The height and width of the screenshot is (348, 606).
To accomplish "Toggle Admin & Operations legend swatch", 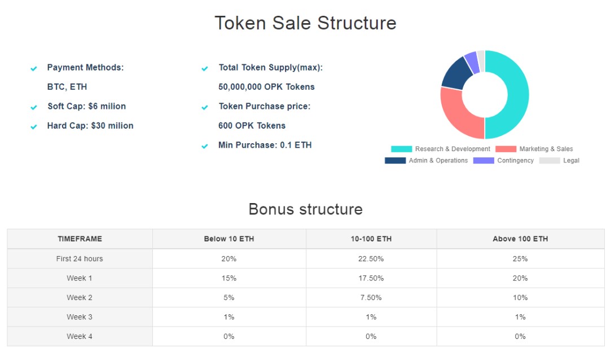I will (x=395, y=161).
